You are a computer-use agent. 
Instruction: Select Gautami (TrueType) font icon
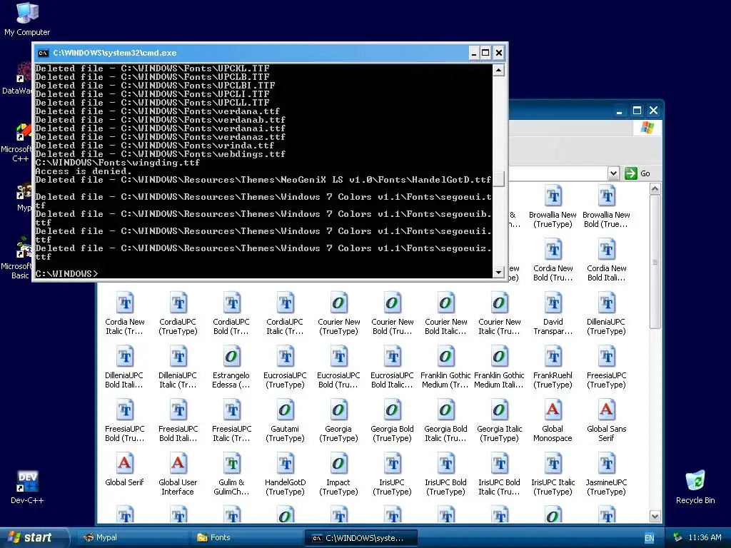point(285,420)
